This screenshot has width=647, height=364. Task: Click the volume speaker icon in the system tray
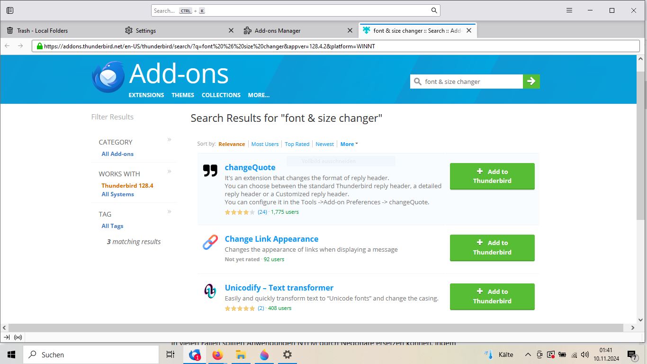[x=585, y=355]
